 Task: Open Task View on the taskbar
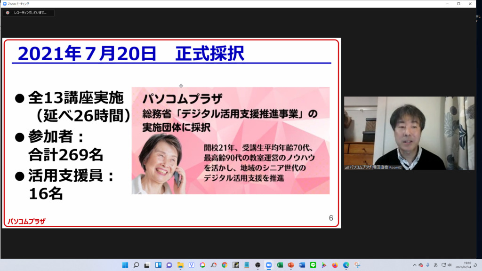pyautogui.click(x=147, y=265)
